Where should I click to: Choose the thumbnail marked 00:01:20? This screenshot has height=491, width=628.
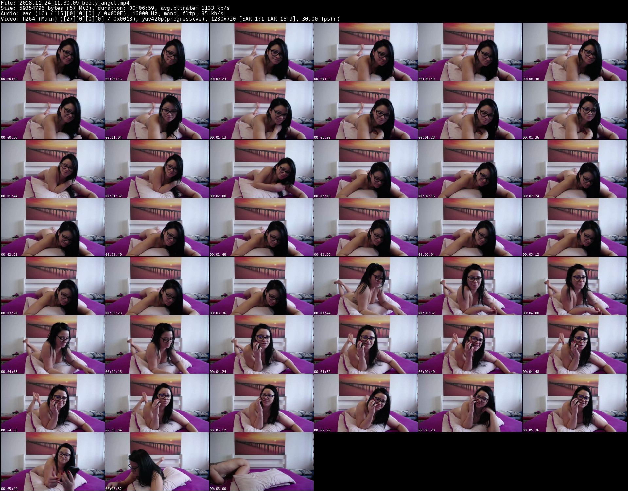(x=366, y=110)
